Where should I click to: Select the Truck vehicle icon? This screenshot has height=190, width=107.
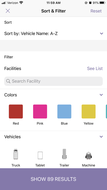pyautogui.click(x=16, y=154)
